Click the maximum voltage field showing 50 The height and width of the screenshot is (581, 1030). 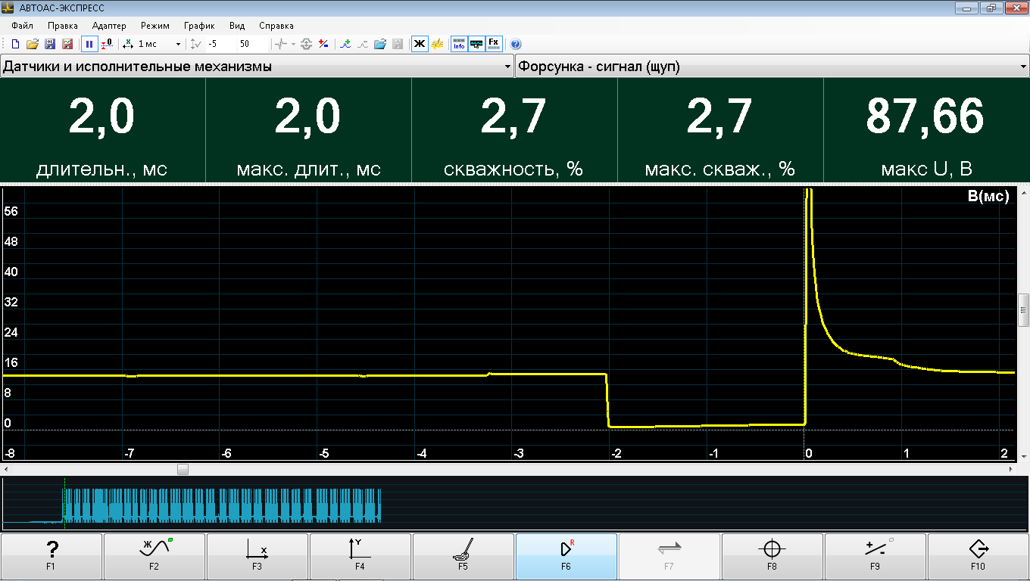[253, 44]
